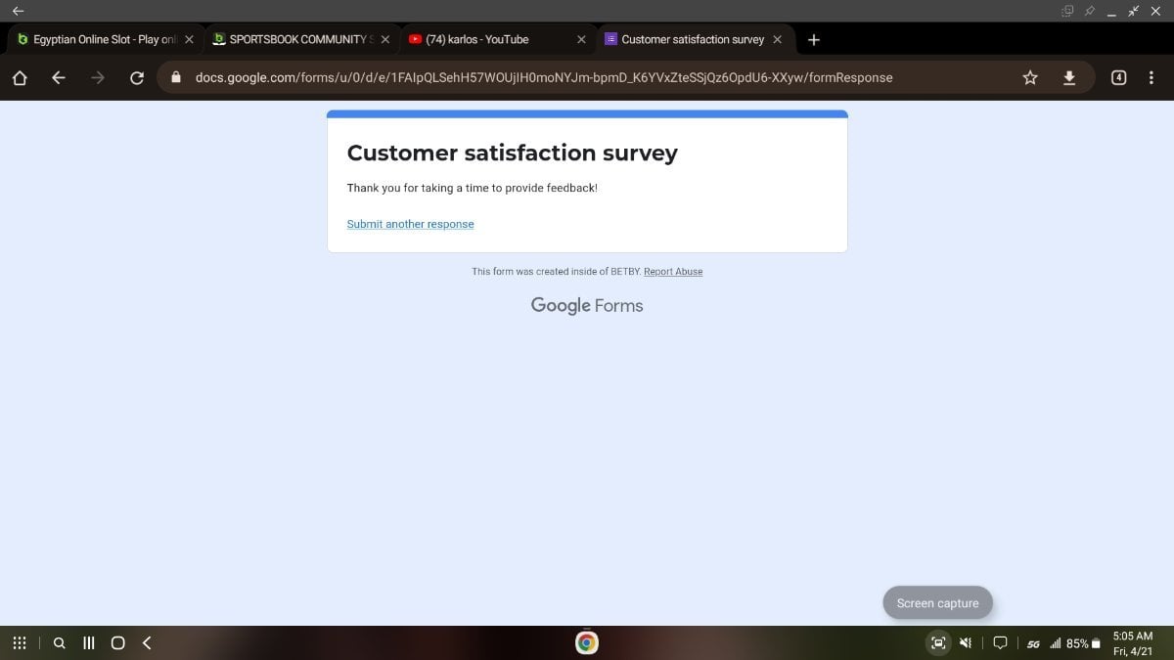Click the browser home icon
This screenshot has height=660, width=1174.
(x=20, y=78)
